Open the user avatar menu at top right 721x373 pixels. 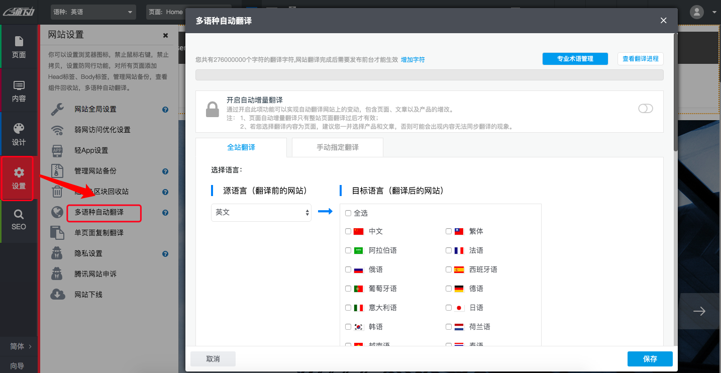click(x=696, y=12)
